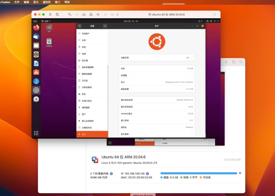This screenshot has width=275, height=196.
Task: Open LibreOffice Writer from the Ubuntu dock
Action: 36,64
